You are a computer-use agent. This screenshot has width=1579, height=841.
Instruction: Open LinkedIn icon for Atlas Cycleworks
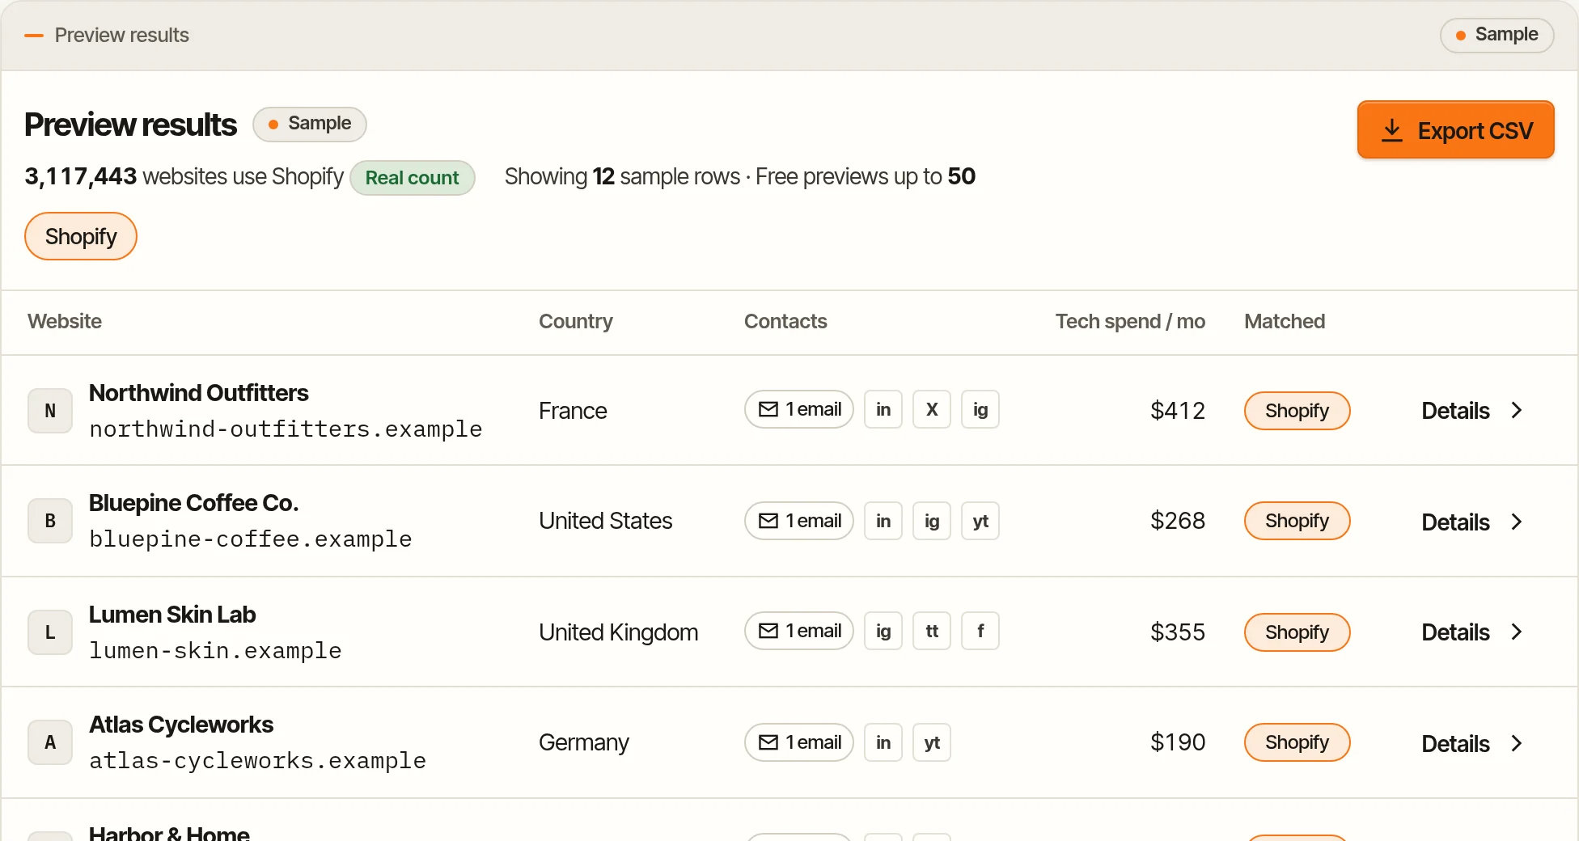pos(883,742)
